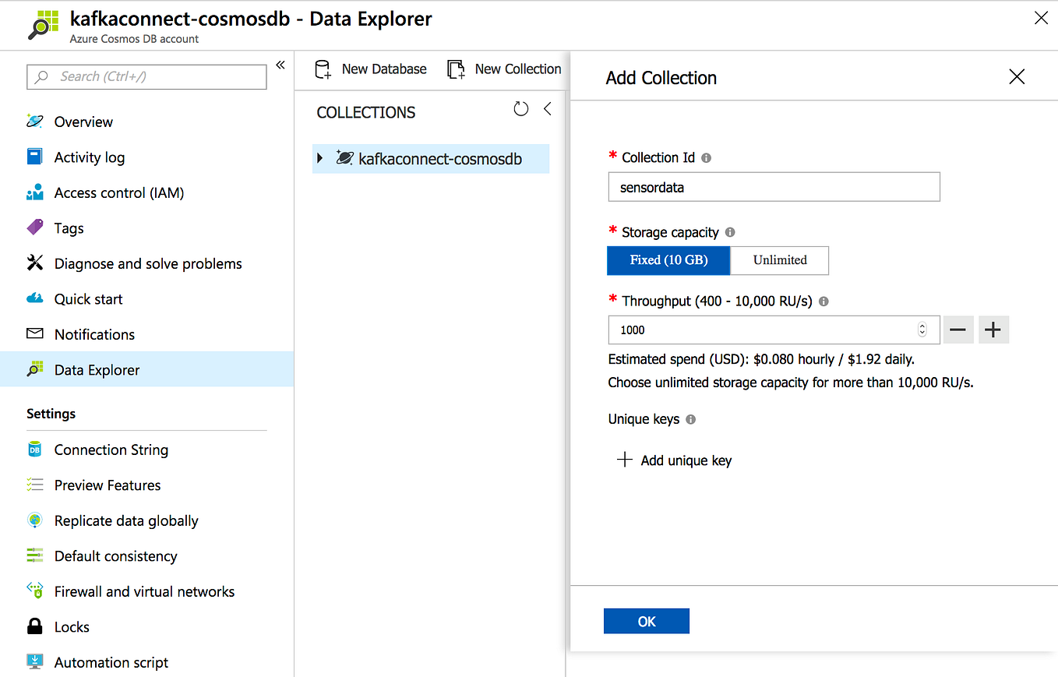Select Fixed (10 GB) storage capacity
This screenshot has height=677, width=1058.
tap(668, 260)
